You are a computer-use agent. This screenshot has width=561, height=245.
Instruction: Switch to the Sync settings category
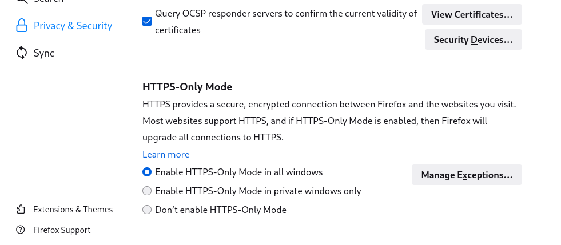(44, 53)
